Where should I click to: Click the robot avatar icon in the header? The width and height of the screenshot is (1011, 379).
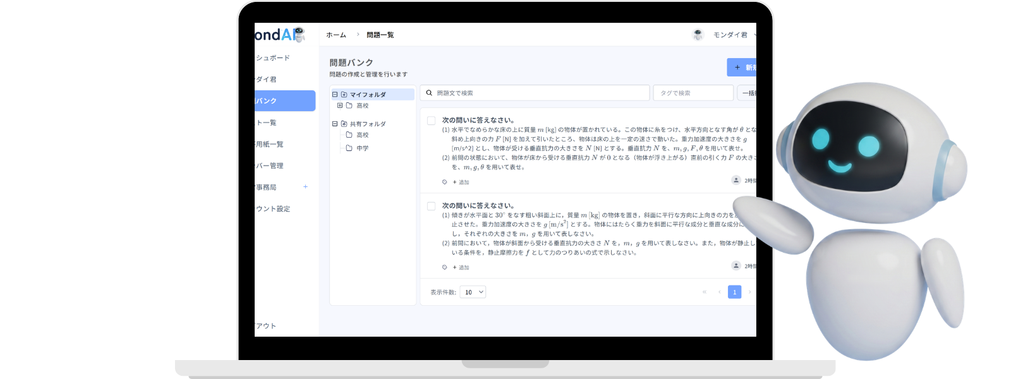[x=698, y=35]
